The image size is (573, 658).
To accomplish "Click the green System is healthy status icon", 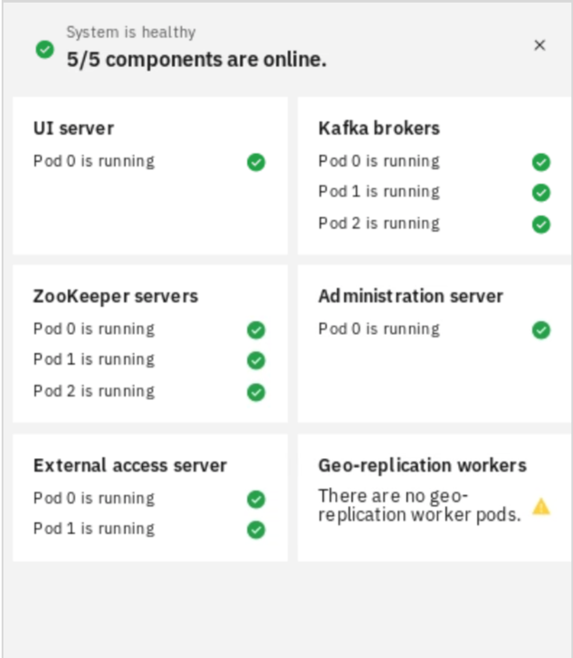I will (45, 50).
